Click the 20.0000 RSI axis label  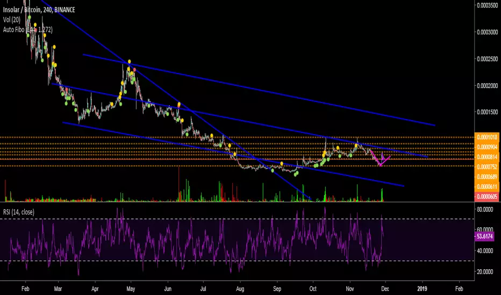[485, 272]
